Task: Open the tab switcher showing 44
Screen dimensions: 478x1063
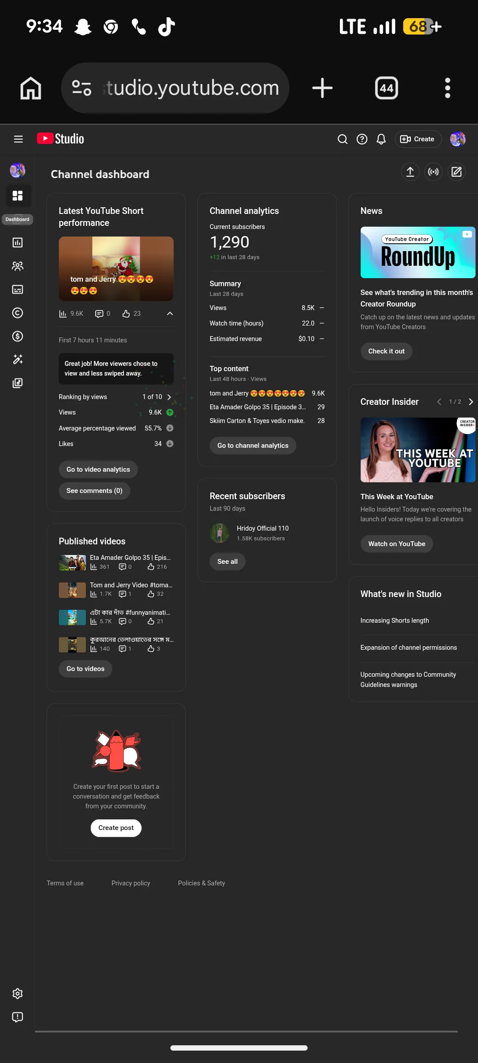Action: tap(386, 88)
